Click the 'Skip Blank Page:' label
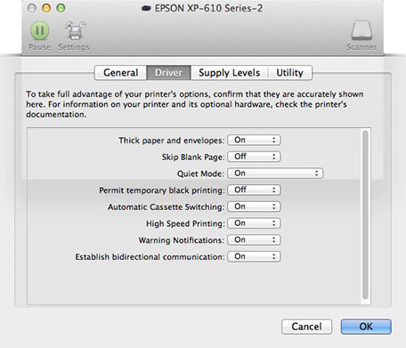The height and width of the screenshot is (348, 406). click(193, 157)
